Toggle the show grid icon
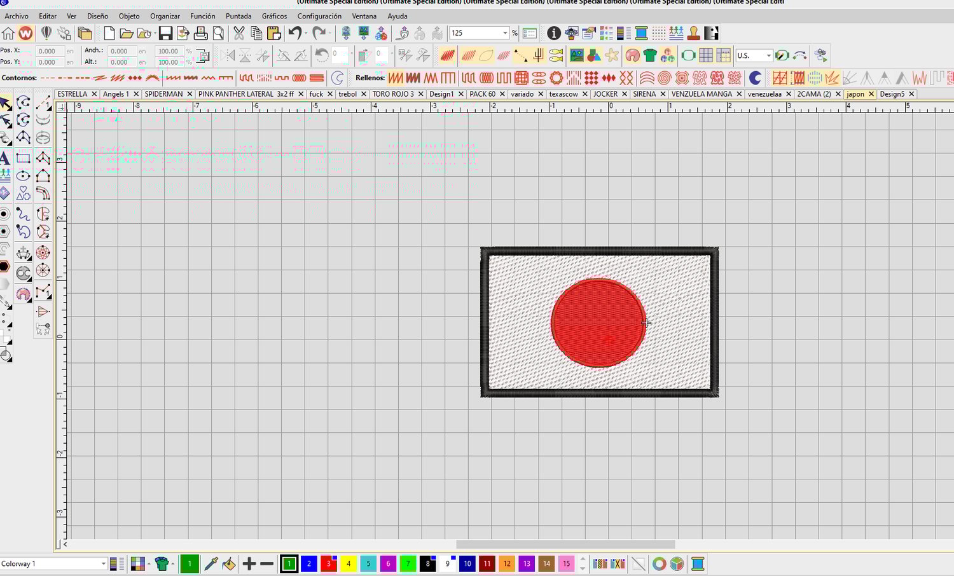The height and width of the screenshot is (576, 954). point(705,56)
